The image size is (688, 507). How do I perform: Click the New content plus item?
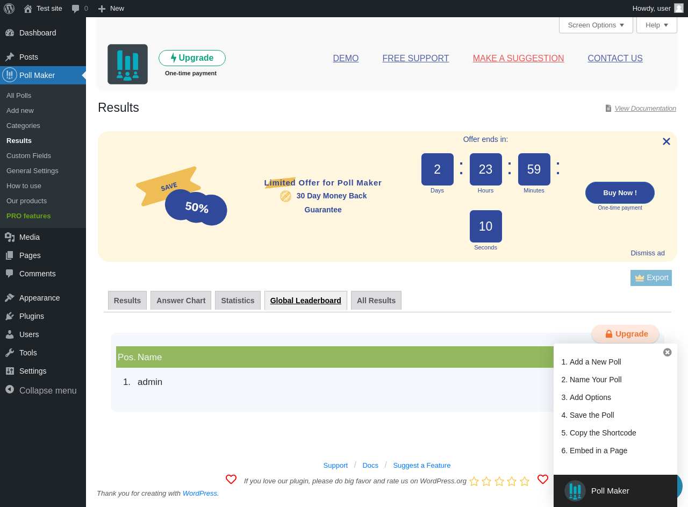pos(111,9)
